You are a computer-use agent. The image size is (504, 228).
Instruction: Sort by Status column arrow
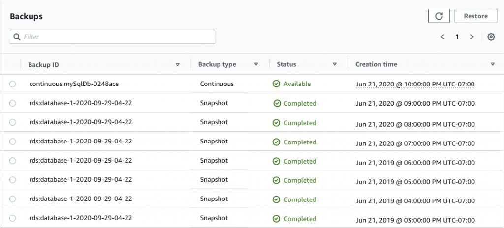pyautogui.click(x=335, y=64)
